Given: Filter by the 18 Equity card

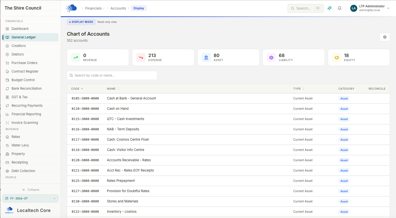Looking at the screenshot, I should (359, 58).
